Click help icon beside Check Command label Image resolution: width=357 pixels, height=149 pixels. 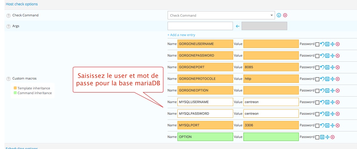tap(8, 15)
